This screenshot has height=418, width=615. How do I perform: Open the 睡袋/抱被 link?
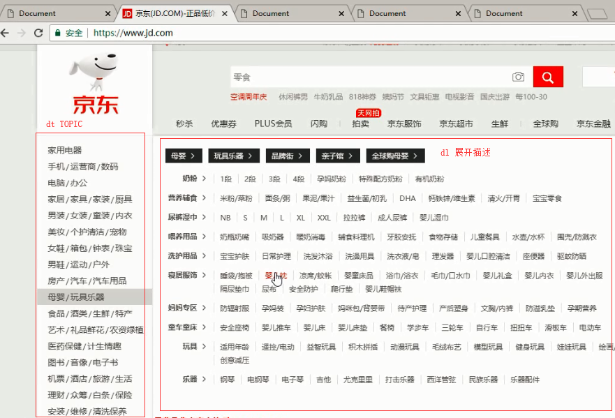236,276
